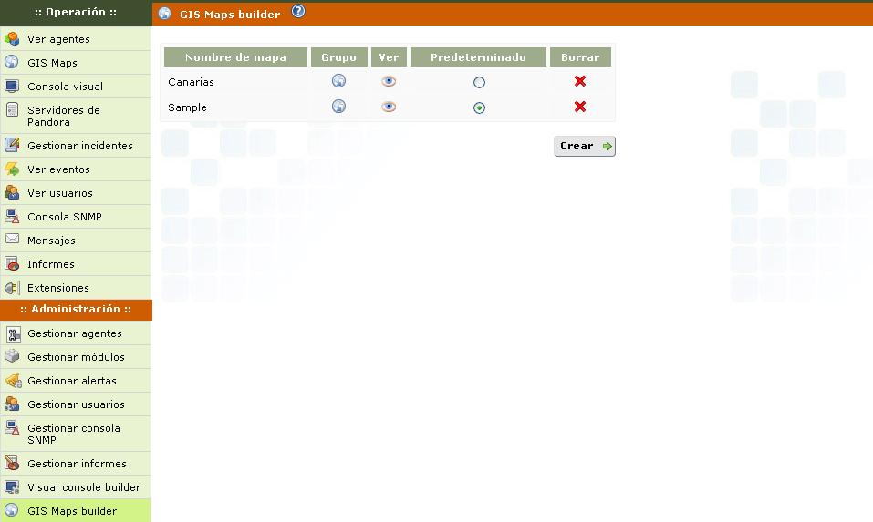
Task: Set Canarias as the default map
Action: click(x=479, y=82)
